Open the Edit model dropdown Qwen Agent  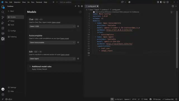(x=52, y=59)
